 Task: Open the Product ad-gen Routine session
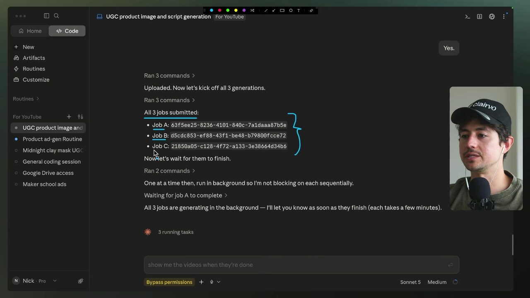[48, 139]
